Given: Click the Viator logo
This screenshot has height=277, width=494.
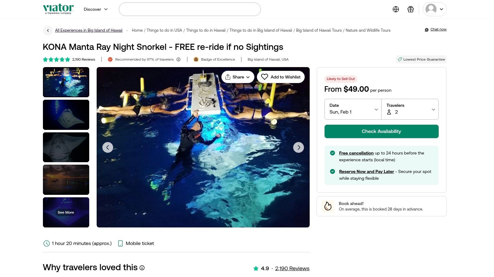Looking at the screenshot, I should 58,9.
